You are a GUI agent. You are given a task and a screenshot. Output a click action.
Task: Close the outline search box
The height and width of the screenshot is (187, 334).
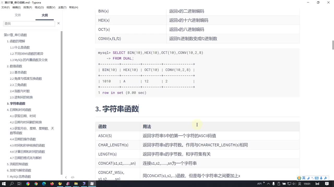click(x=58, y=23)
